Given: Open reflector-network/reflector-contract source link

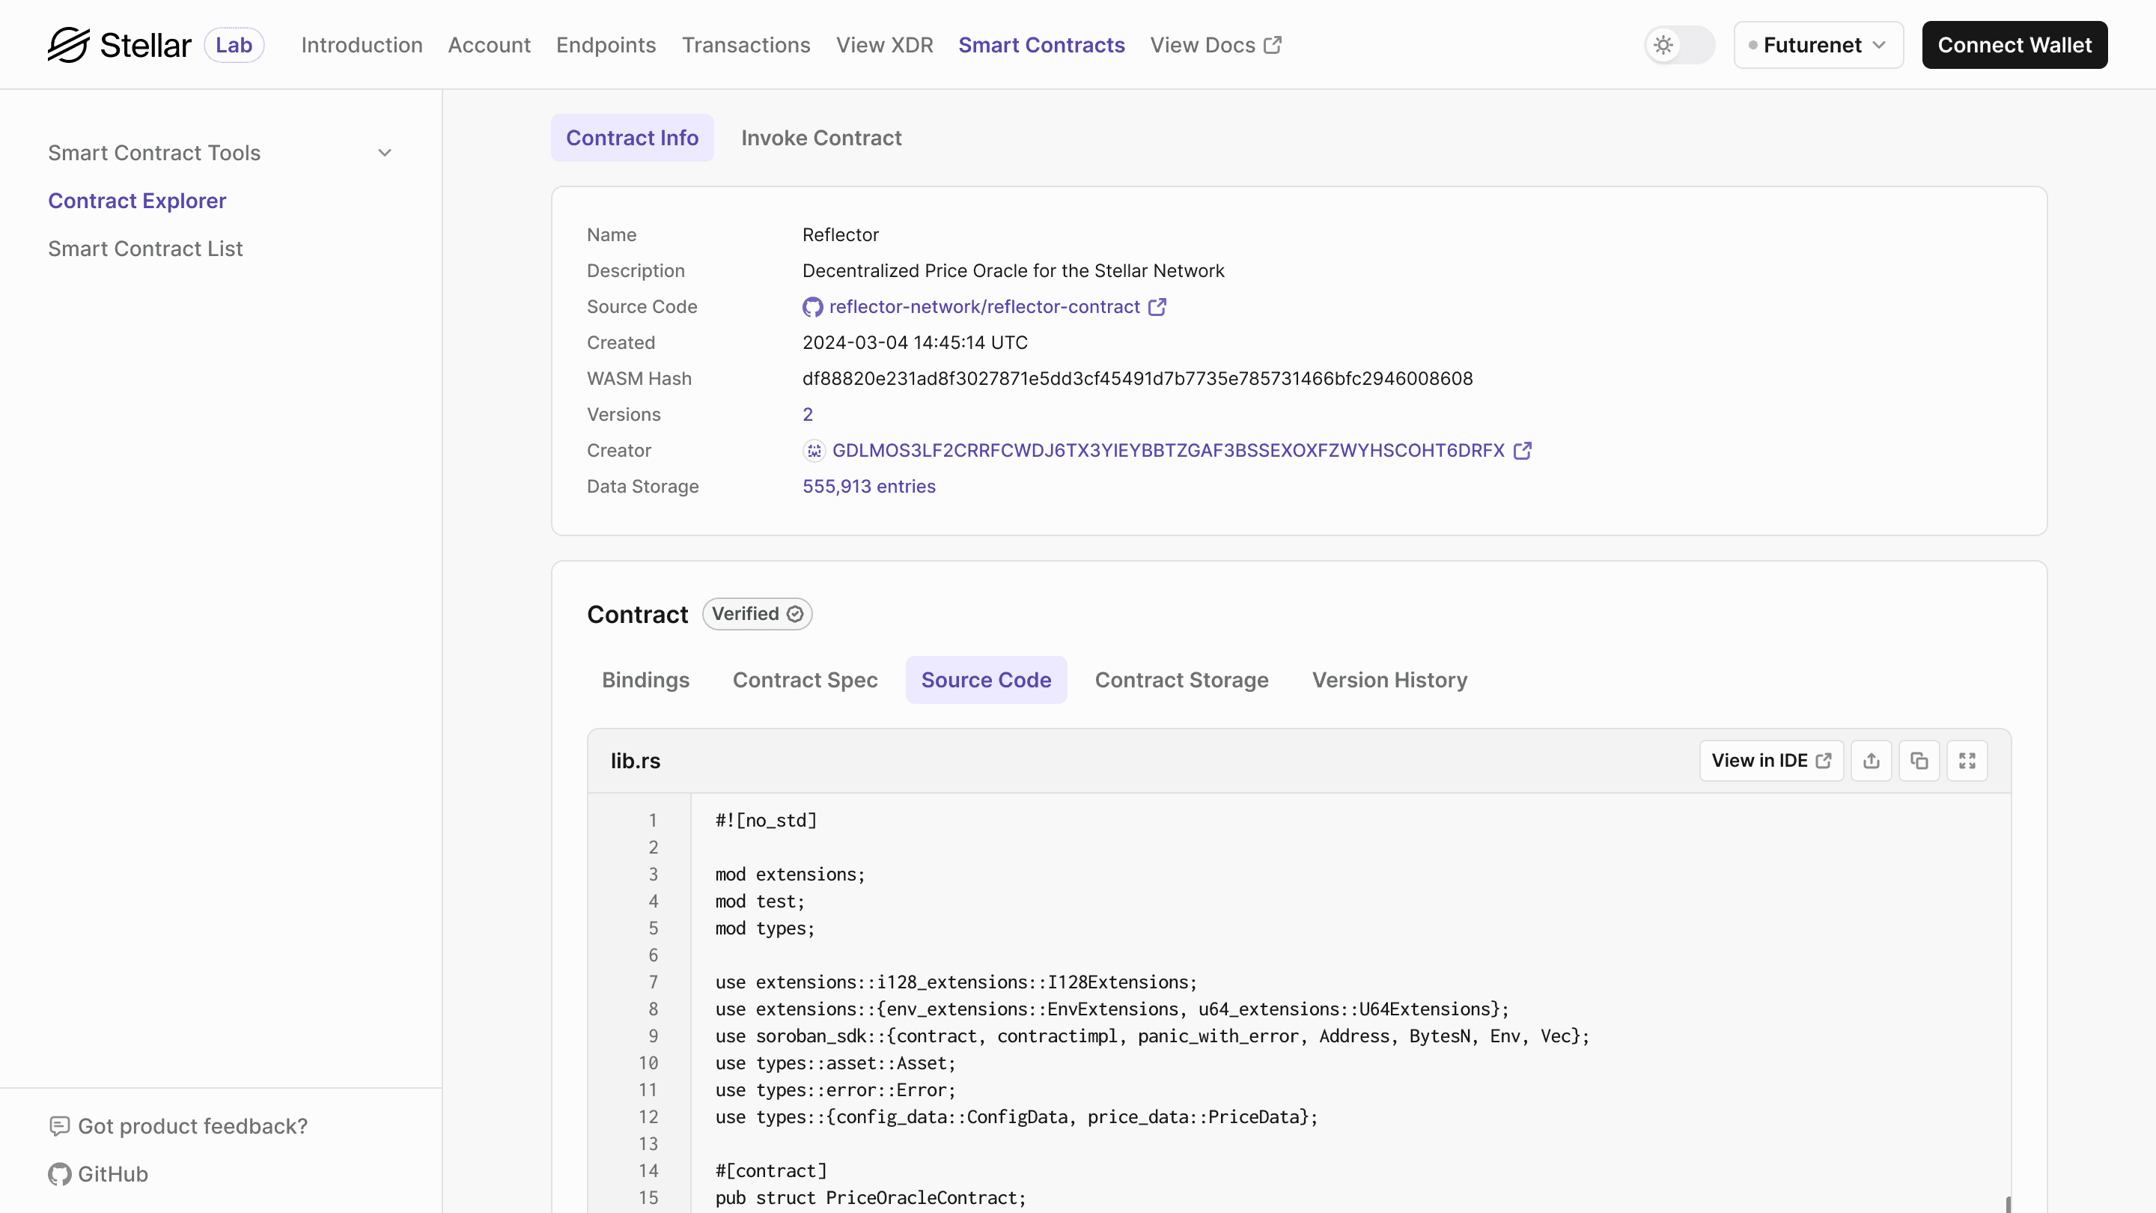Looking at the screenshot, I should [984, 307].
